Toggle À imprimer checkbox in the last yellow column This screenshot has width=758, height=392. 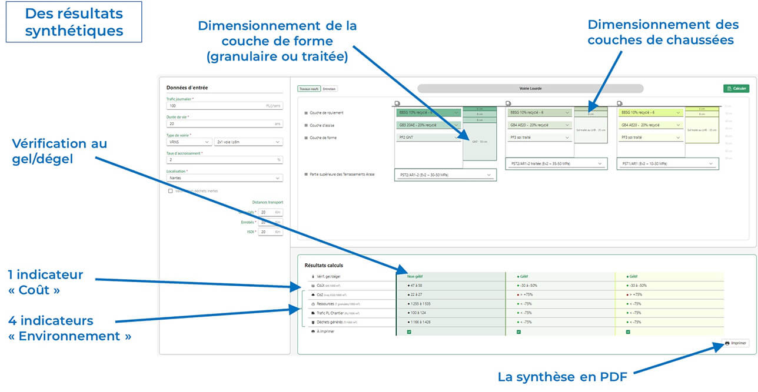[628, 331]
